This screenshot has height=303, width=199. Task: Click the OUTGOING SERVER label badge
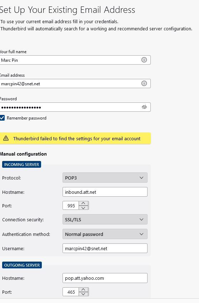(22, 265)
